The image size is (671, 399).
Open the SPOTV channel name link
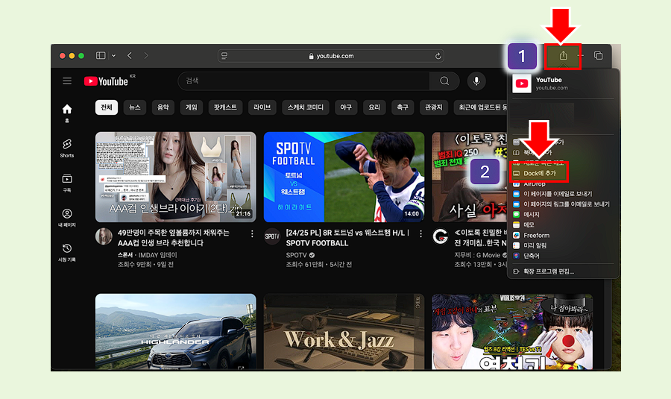(x=297, y=255)
